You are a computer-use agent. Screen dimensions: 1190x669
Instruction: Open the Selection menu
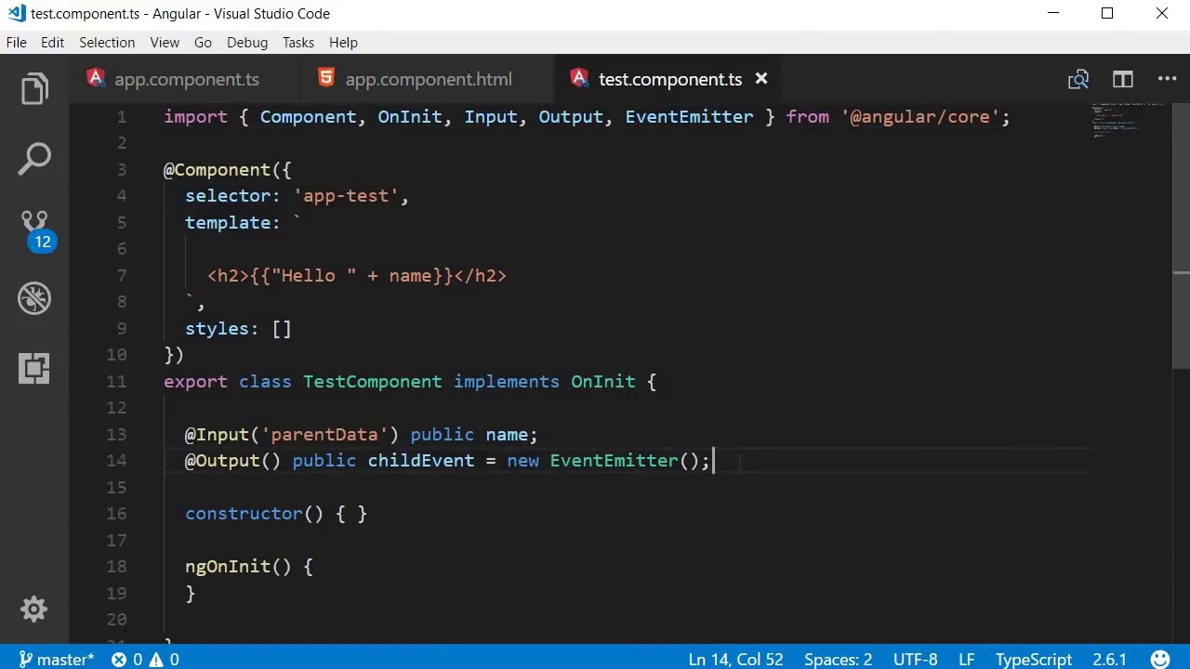click(107, 42)
